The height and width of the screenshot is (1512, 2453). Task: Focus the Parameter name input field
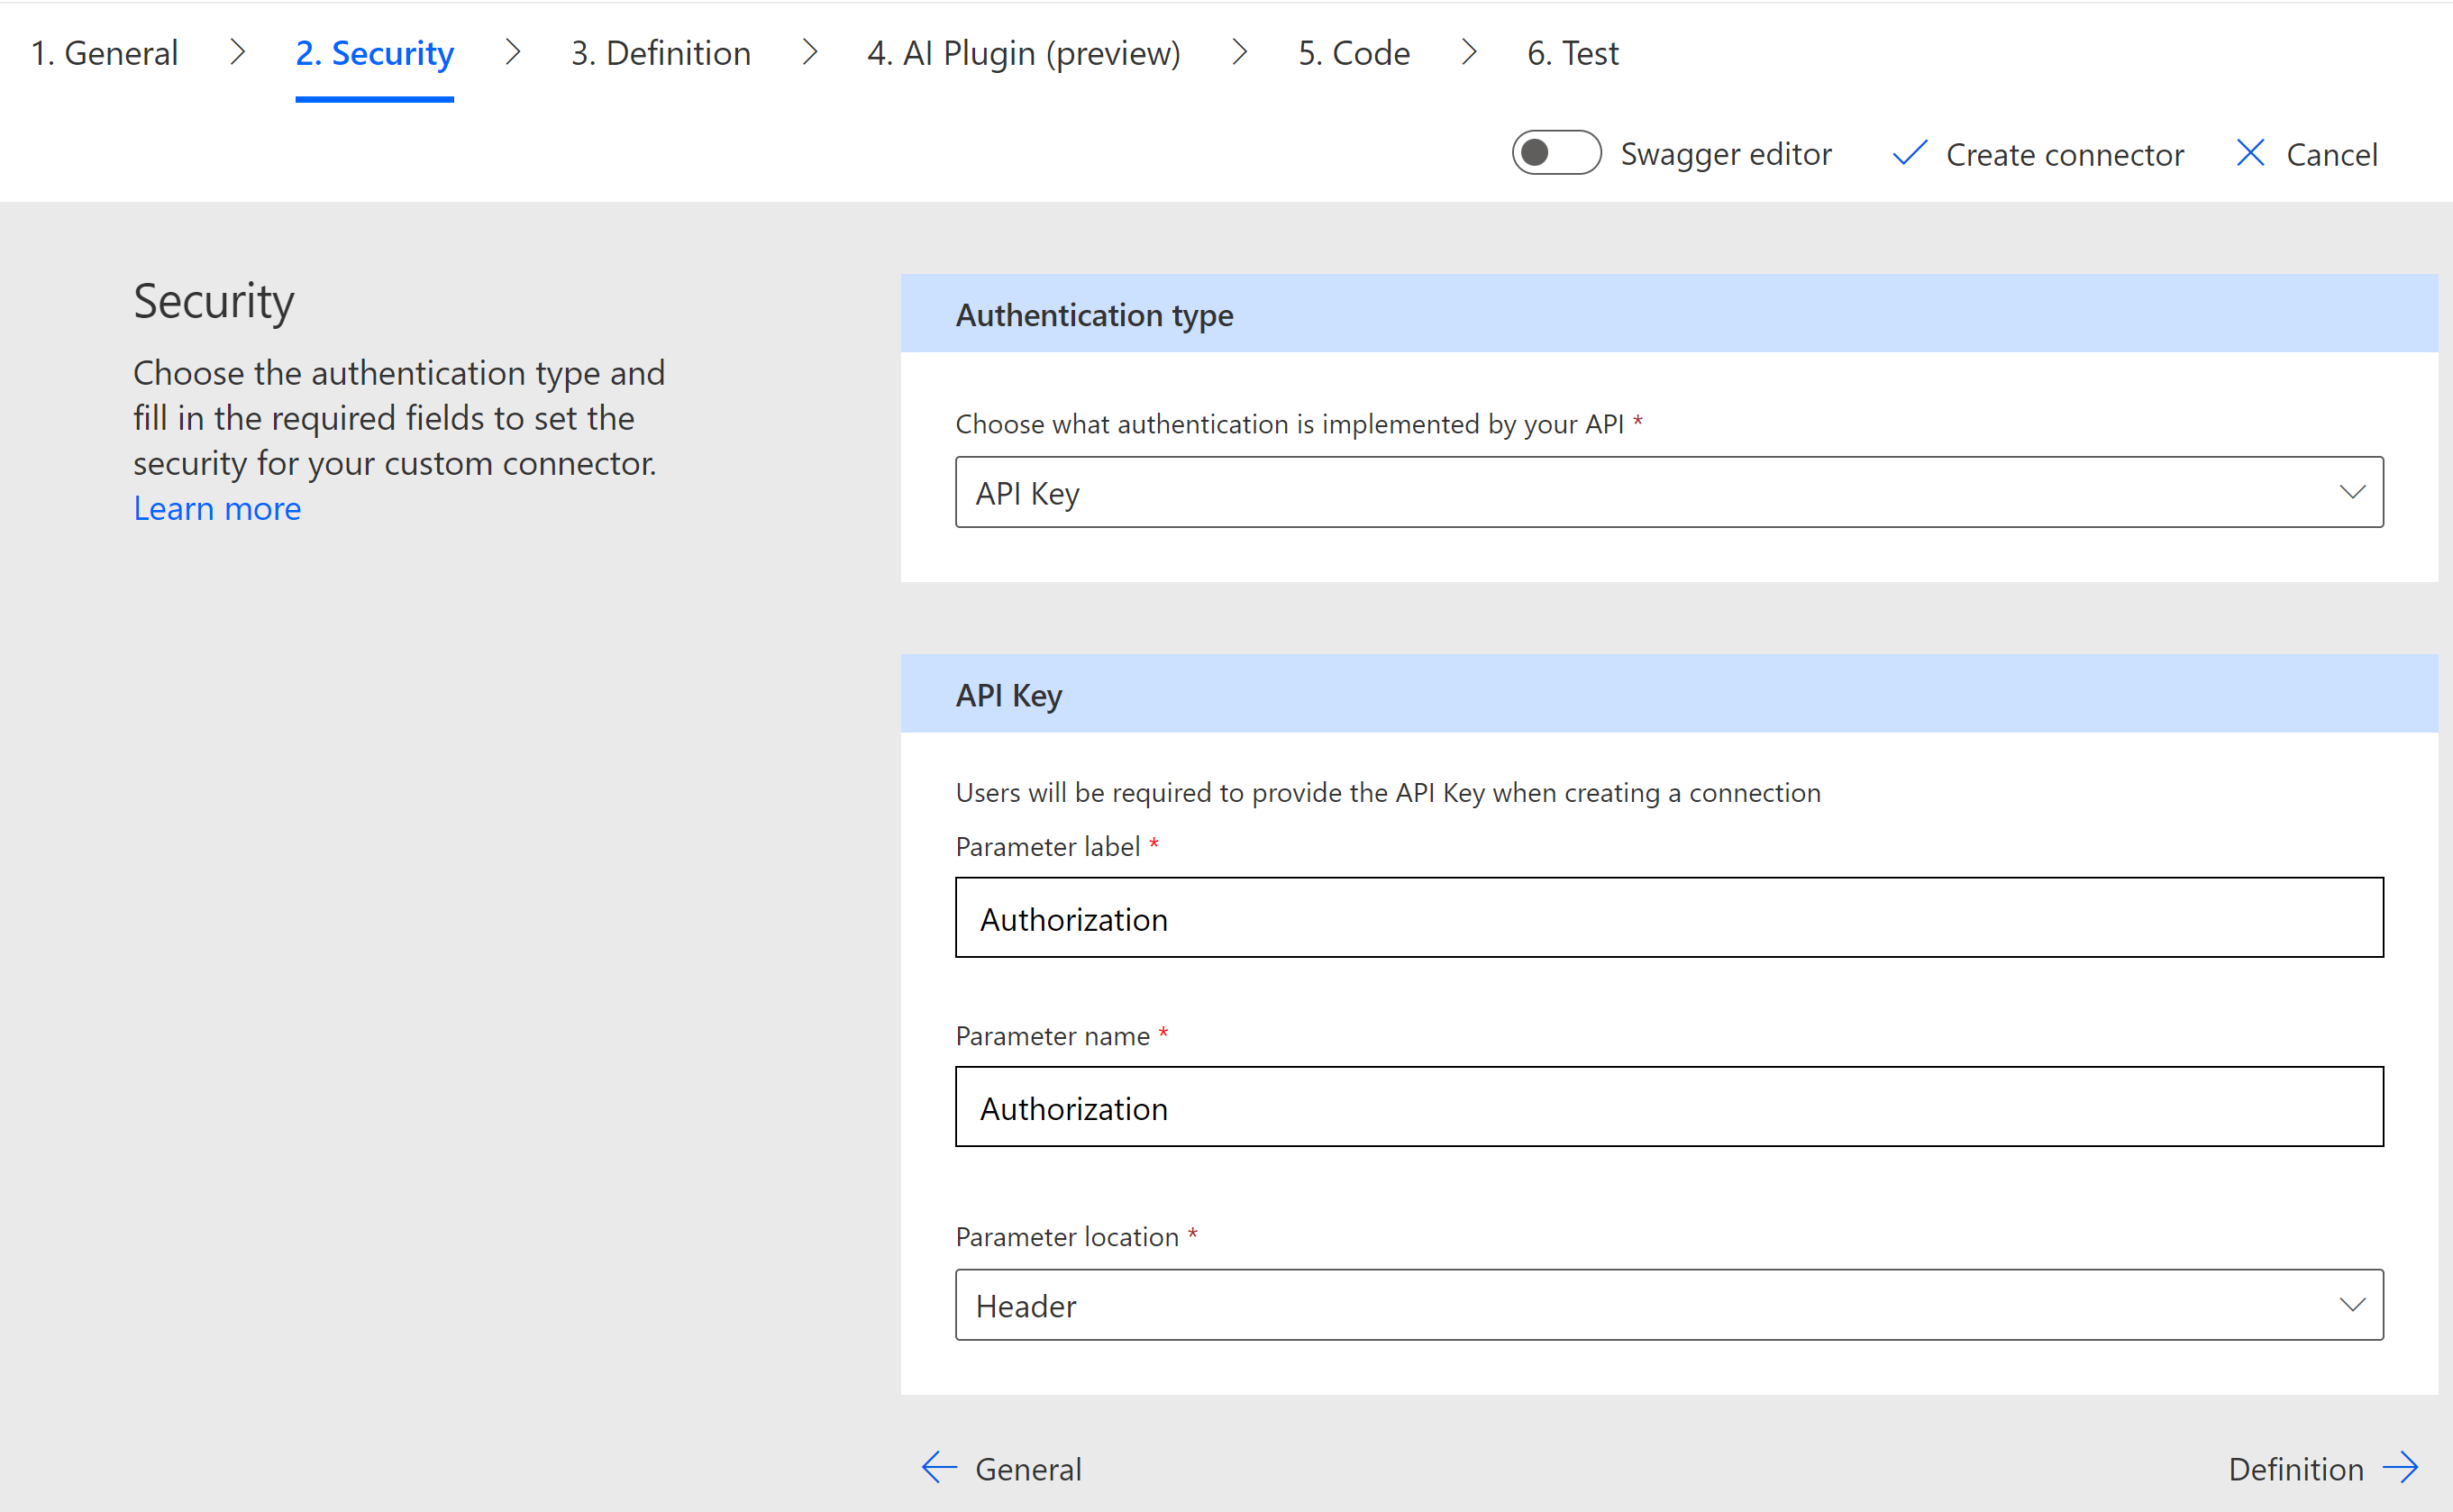[x=1668, y=1106]
